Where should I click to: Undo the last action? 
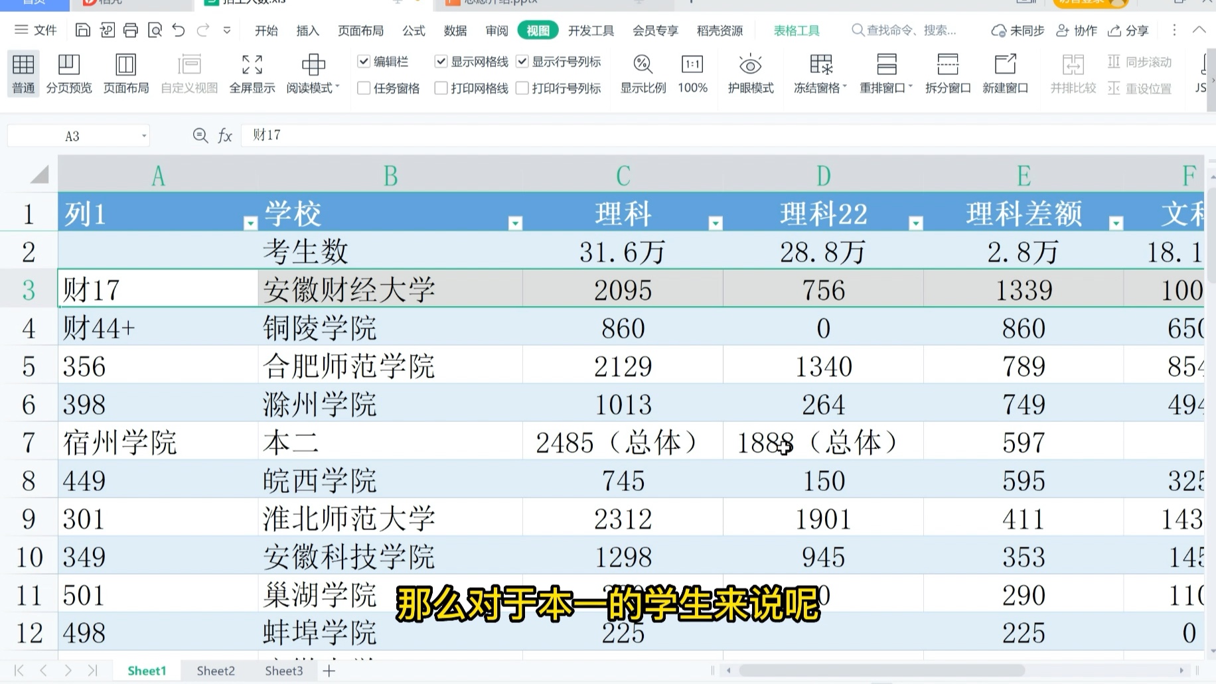[x=179, y=30]
